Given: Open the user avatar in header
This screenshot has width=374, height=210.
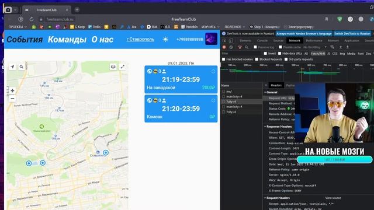Looking at the screenshot, I should (x=211, y=39).
